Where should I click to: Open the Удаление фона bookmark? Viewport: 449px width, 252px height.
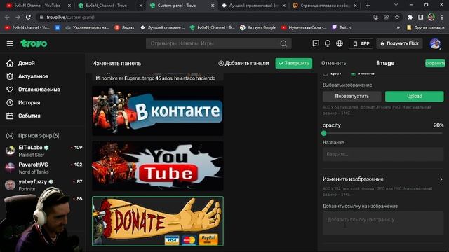coord(87,27)
